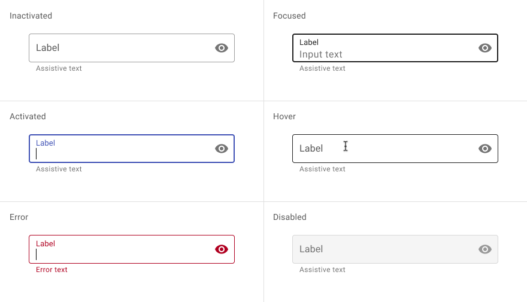527x302 pixels.
Task: Click the greyed eye icon in the Disabled field
Action: (x=485, y=249)
